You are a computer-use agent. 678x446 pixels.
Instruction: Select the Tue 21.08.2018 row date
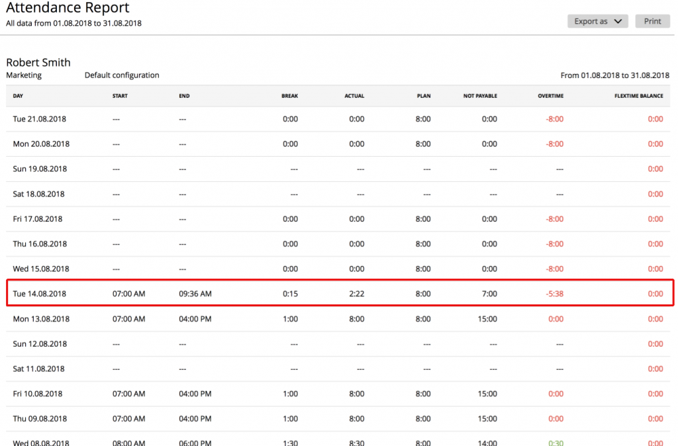click(x=39, y=119)
